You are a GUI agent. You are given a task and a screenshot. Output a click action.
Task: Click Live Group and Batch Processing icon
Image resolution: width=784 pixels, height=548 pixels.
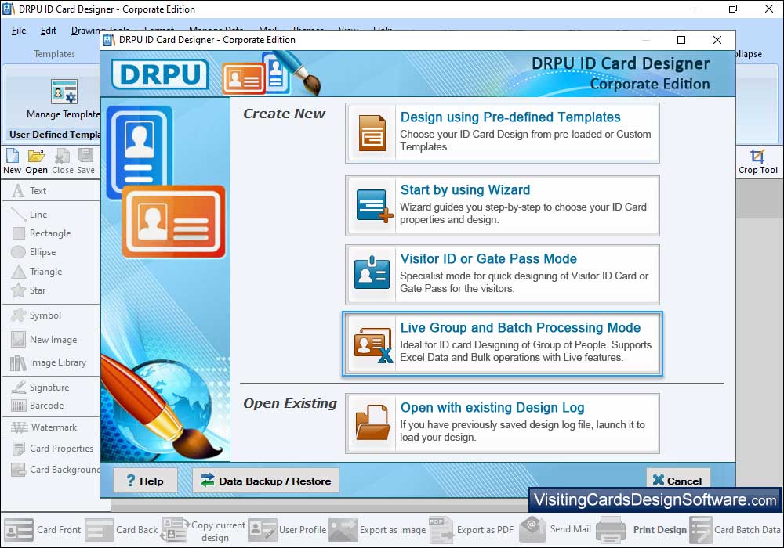(x=373, y=345)
